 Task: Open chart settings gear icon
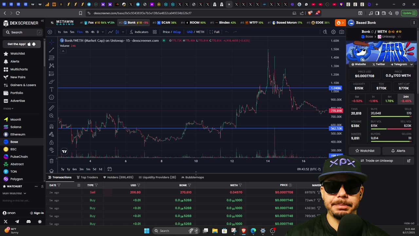[333, 32]
